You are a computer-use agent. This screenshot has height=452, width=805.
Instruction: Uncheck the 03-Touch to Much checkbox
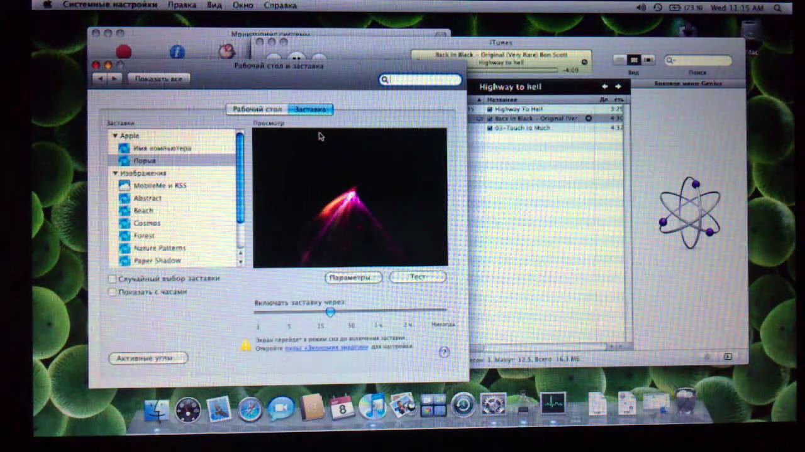coord(490,128)
